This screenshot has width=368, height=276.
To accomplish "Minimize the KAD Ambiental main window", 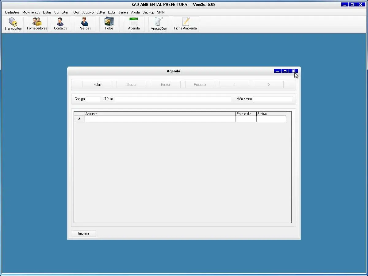I will (x=345, y=5).
